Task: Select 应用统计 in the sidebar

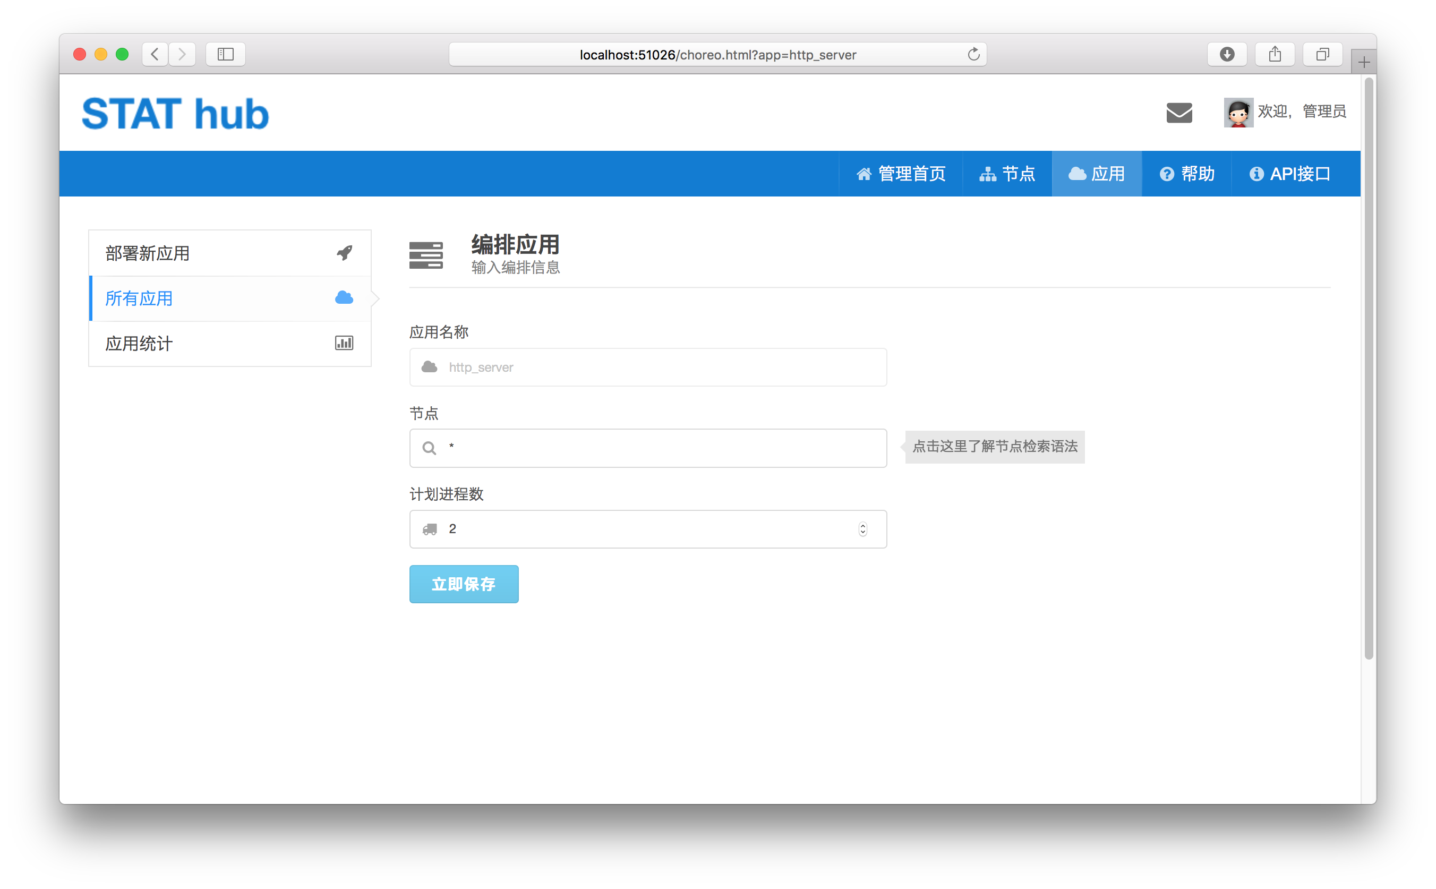Action: pos(139,343)
